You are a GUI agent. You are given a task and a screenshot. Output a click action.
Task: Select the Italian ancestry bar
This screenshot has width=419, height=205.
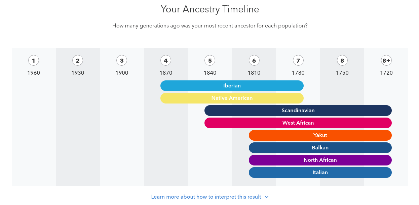320,173
